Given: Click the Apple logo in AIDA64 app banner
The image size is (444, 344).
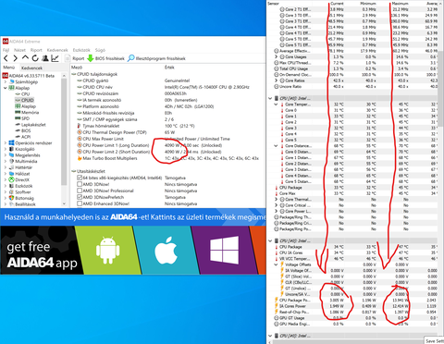Looking at the screenshot, I should click(x=166, y=251).
